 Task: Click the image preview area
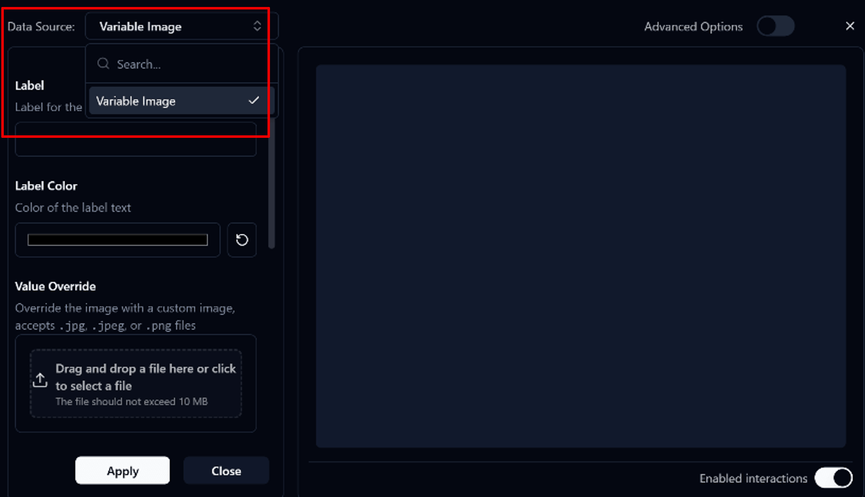580,256
